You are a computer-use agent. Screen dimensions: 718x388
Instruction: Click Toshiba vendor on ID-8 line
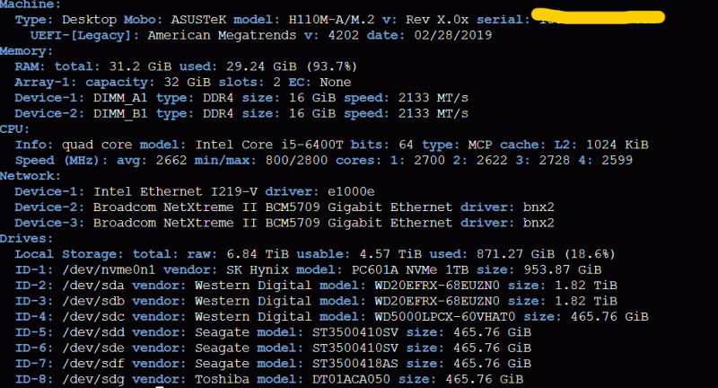pos(222,379)
